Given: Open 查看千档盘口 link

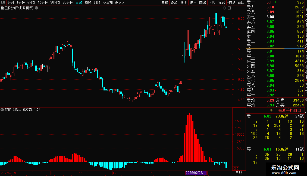Looking at the screenshot, I should coord(290,111).
